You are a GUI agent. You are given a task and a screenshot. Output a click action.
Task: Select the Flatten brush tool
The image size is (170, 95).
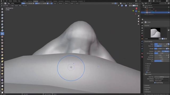click(2, 40)
